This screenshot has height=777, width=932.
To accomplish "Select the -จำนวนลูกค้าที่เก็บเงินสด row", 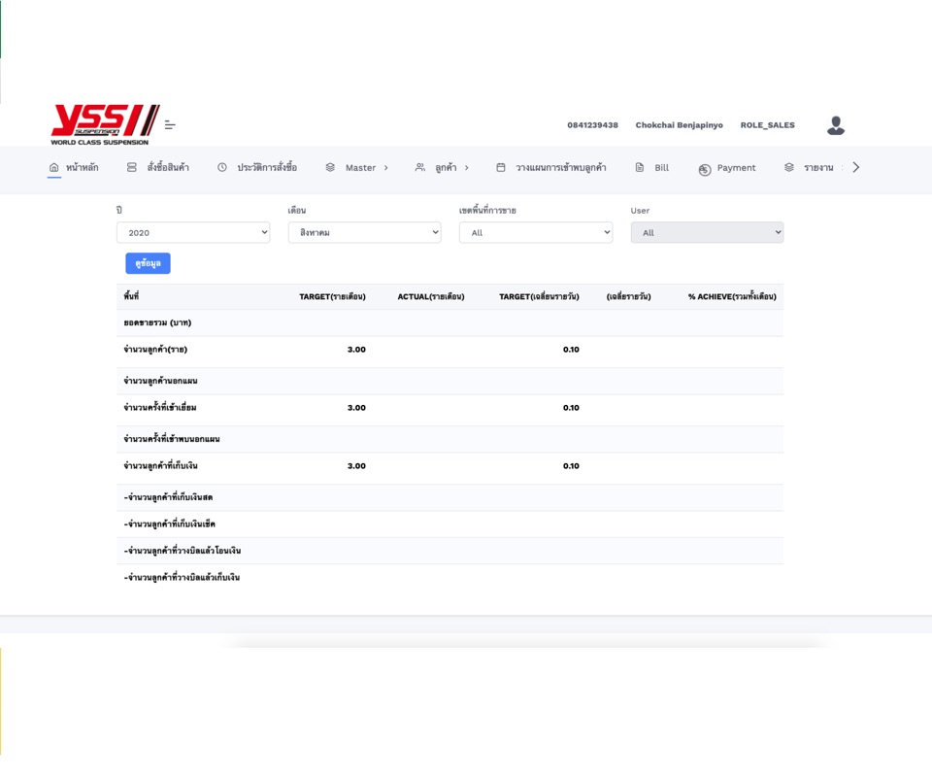I will click(449, 497).
